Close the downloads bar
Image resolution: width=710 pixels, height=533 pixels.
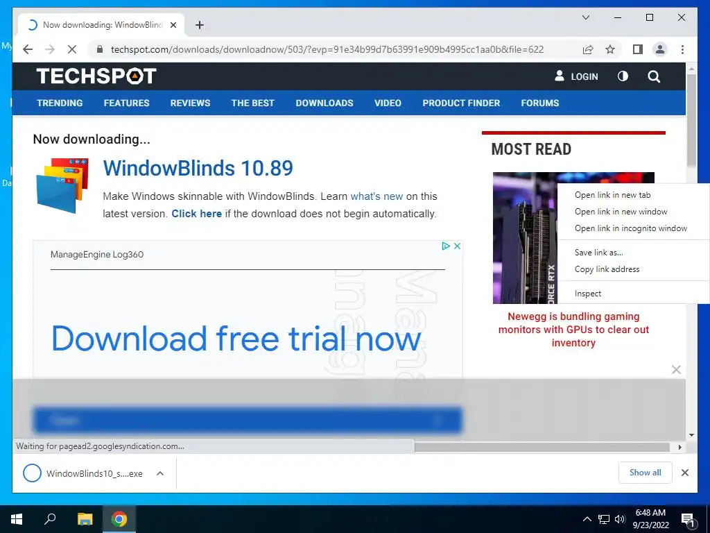click(x=684, y=473)
